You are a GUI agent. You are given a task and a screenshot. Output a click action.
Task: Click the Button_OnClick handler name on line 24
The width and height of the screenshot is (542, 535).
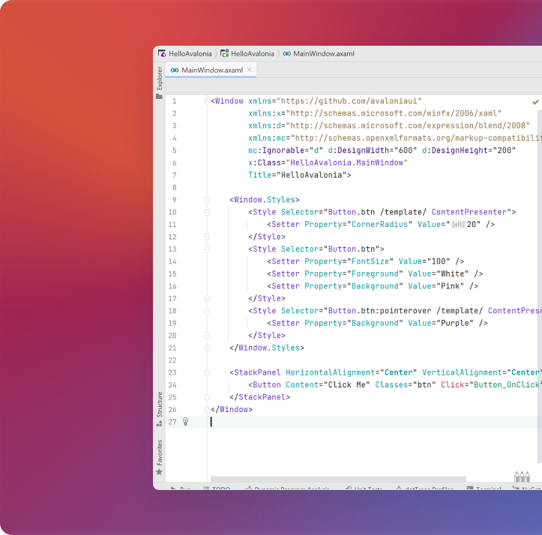click(507, 384)
